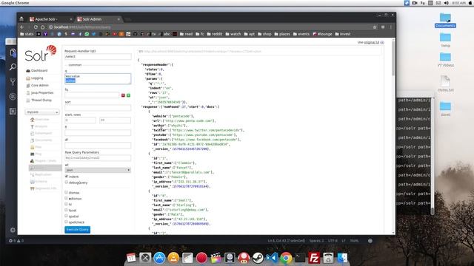
Task: Open the Core Admin text link
Action: click(x=40, y=86)
